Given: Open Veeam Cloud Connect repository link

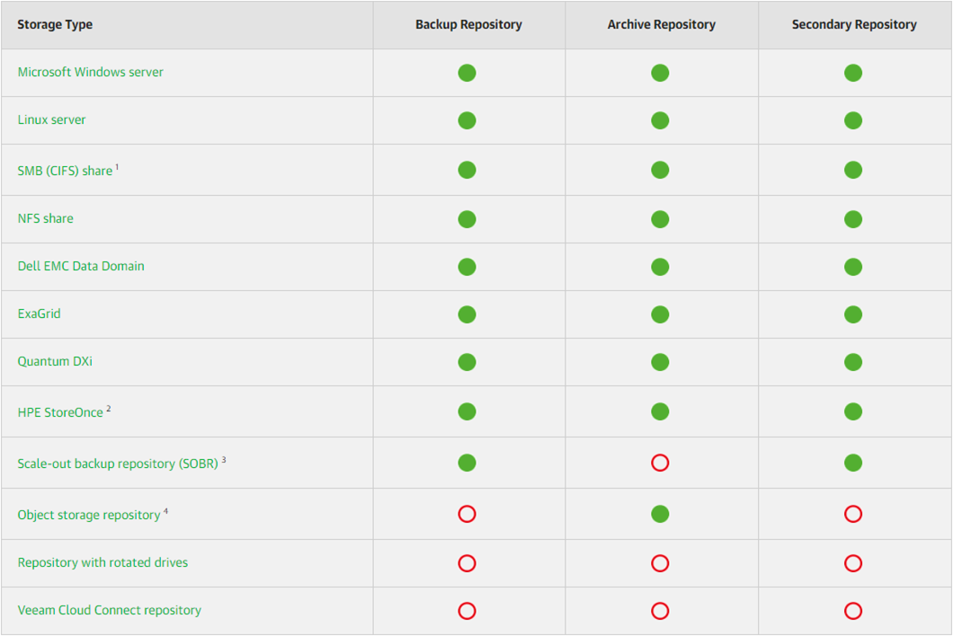Looking at the screenshot, I should [110, 611].
